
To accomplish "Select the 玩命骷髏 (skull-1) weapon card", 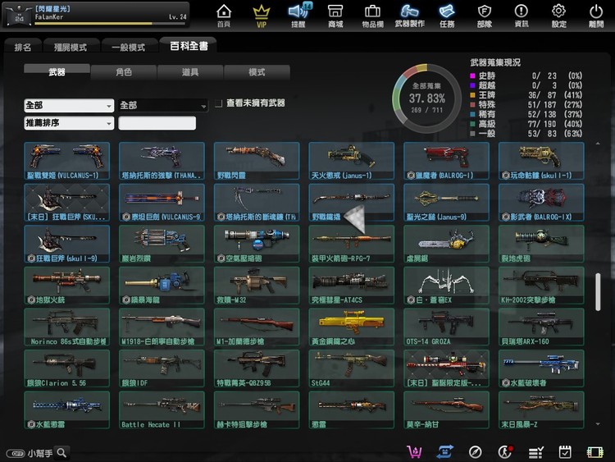I will click(541, 161).
